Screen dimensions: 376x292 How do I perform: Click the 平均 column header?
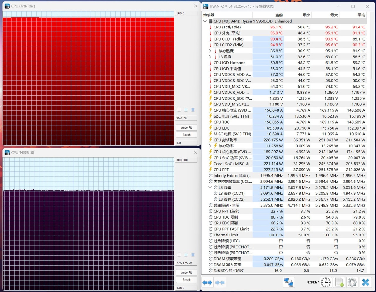(353, 15)
